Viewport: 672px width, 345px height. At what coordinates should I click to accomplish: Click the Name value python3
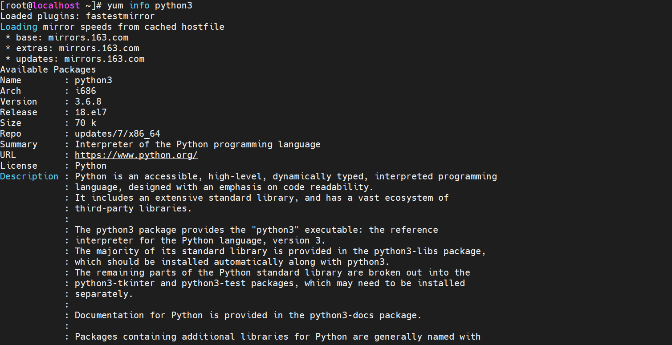(x=94, y=80)
